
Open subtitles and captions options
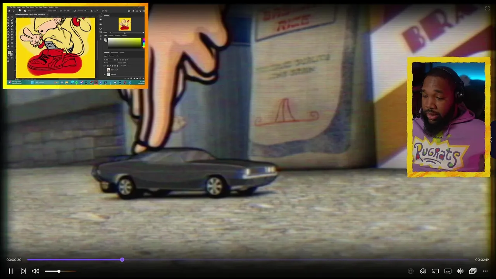[x=448, y=271]
